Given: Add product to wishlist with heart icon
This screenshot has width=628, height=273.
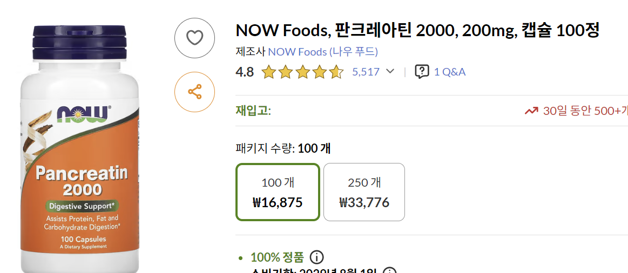Looking at the screenshot, I should coord(194,38).
